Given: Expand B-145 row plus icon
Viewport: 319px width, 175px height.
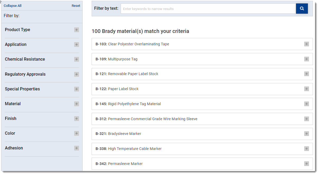Looking at the screenshot, I should 307,104.
